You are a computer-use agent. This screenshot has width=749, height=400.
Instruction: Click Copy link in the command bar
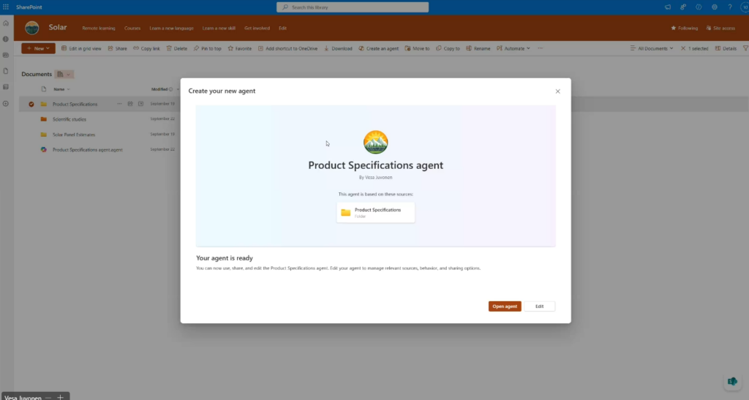tap(146, 48)
